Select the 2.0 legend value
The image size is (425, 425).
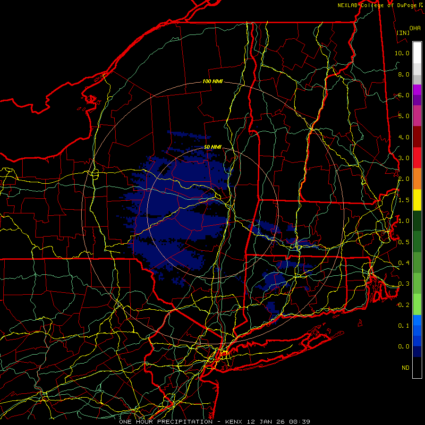pos(404,179)
